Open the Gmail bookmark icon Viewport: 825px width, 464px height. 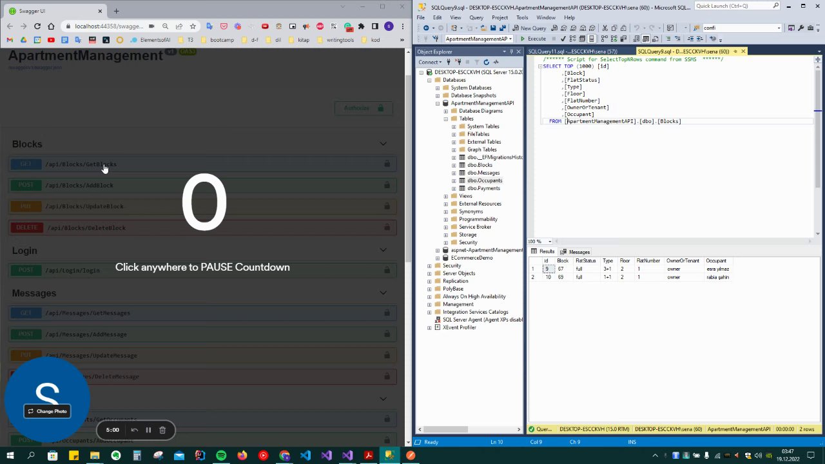[x=10, y=40]
